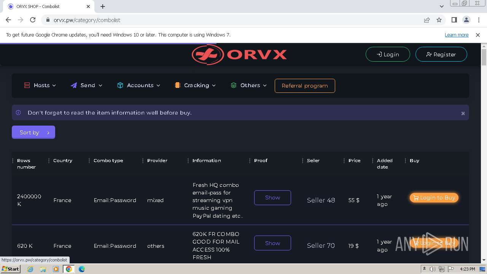Screen dimensions: 487x274
Task: Click the Added date column header
Action: pos(385,164)
